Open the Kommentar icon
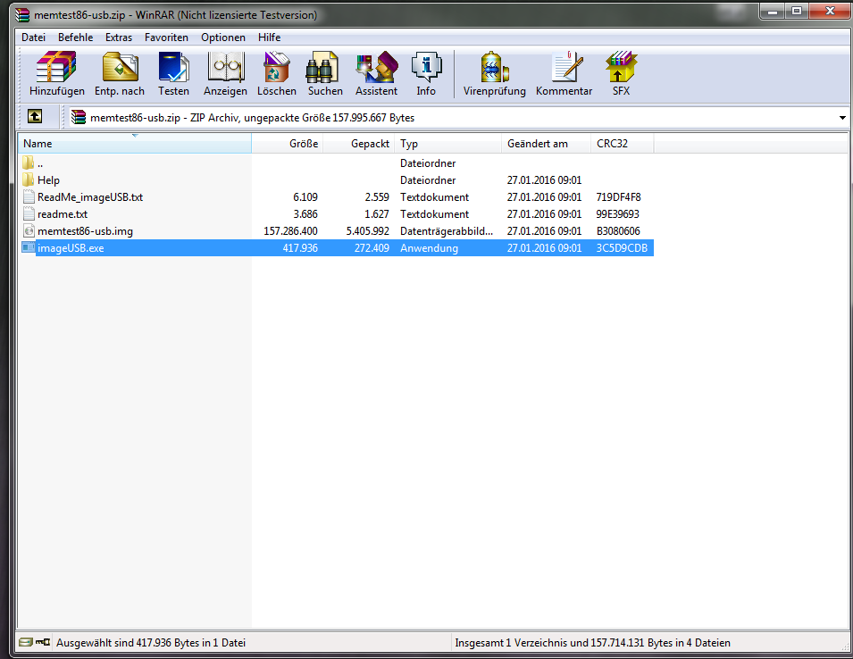 pyautogui.click(x=567, y=68)
